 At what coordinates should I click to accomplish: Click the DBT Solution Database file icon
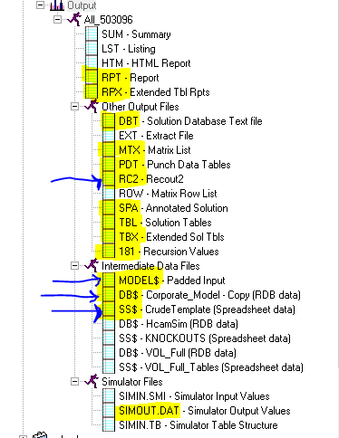click(x=109, y=121)
